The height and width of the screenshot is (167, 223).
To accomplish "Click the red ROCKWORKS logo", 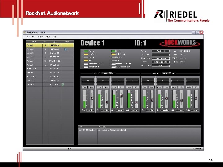I will click(x=180, y=43).
